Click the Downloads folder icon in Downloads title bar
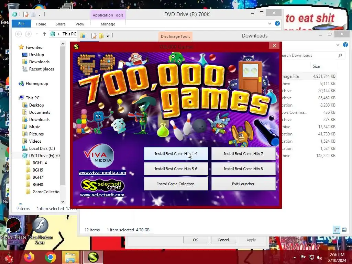This screenshot has height=264, width=352. point(82,36)
